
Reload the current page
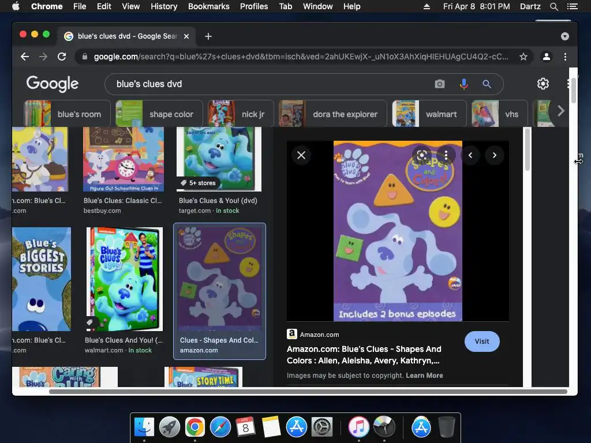62,57
